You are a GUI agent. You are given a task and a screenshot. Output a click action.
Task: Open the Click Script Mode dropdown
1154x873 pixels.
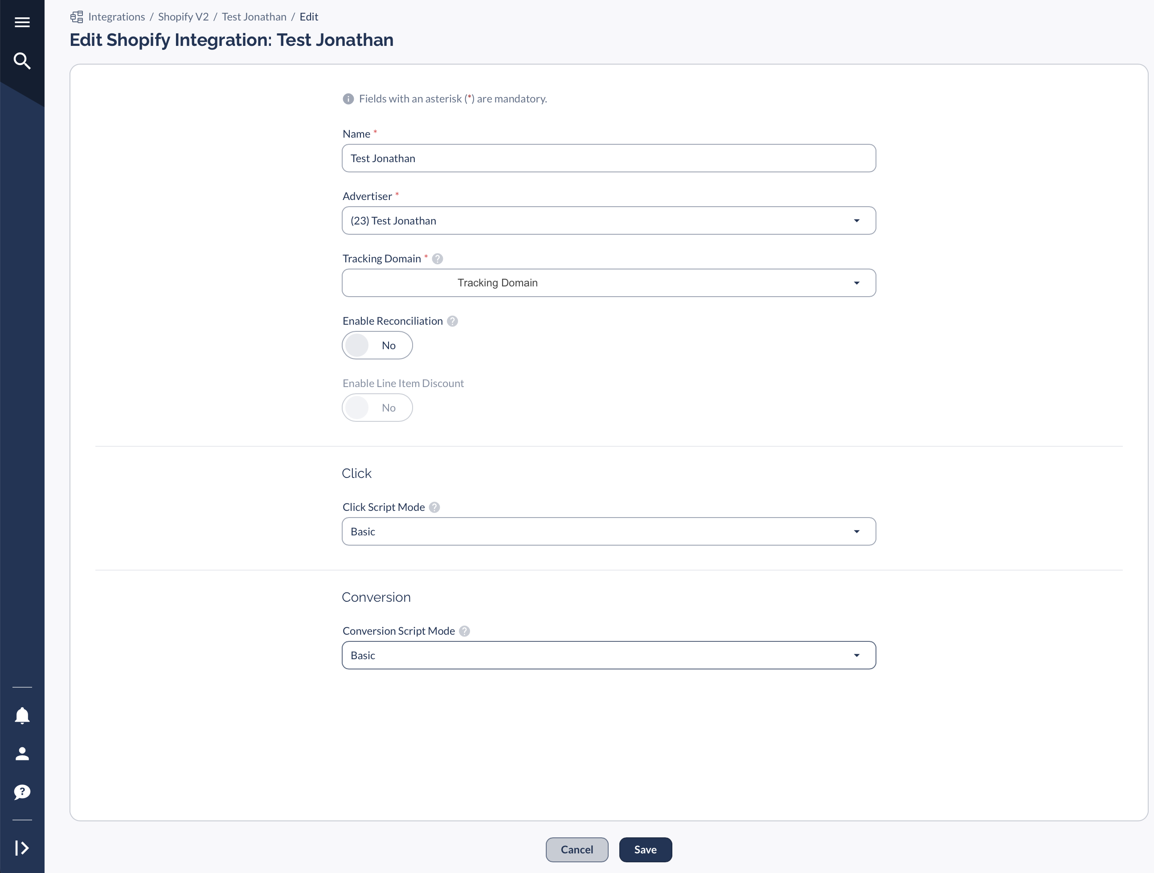pyautogui.click(x=609, y=531)
